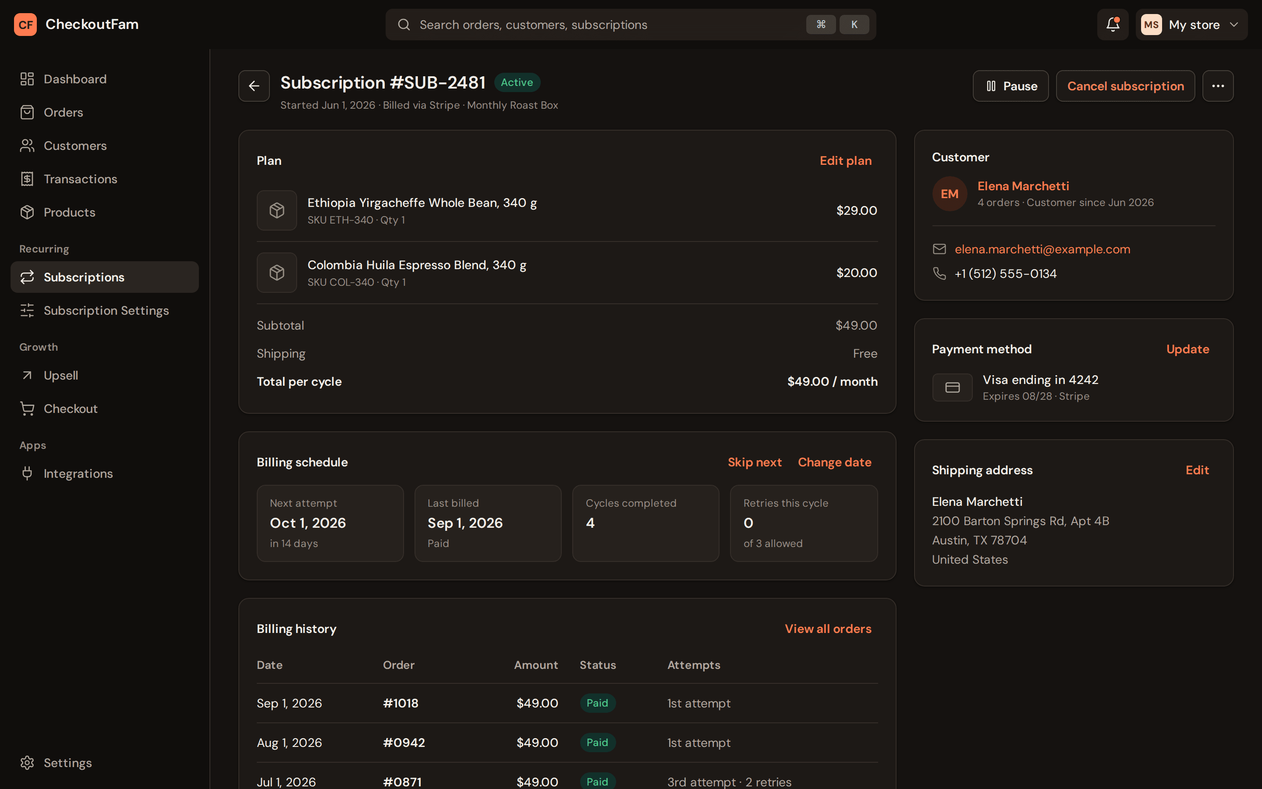This screenshot has height=789, width=1262.
Task: Click the Subscriptions repeat icon
Action: point(27,277)
